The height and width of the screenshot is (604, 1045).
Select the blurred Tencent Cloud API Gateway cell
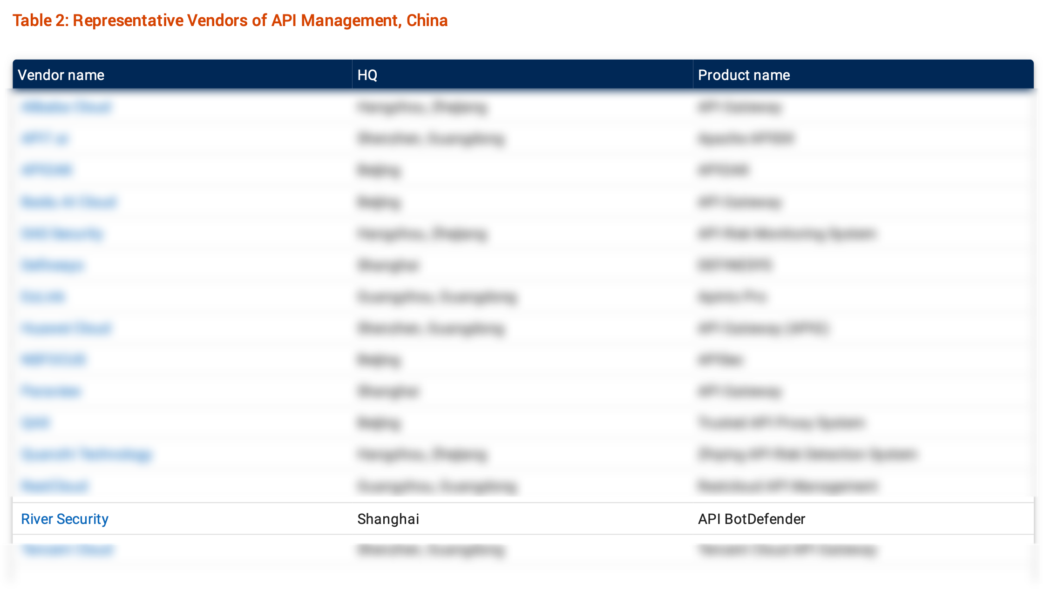tap(787, 550)
